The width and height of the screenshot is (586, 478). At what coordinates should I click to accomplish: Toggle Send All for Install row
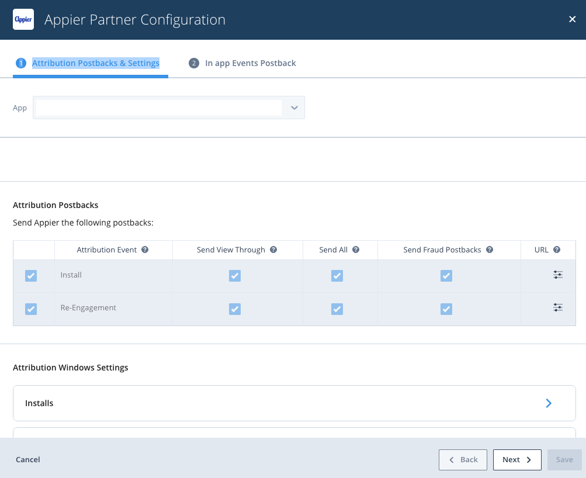pyautogui.click(x=337, y=276)
